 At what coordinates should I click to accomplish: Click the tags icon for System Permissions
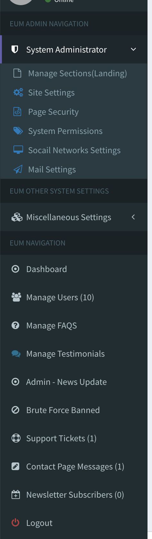click(x=18, y=131)
